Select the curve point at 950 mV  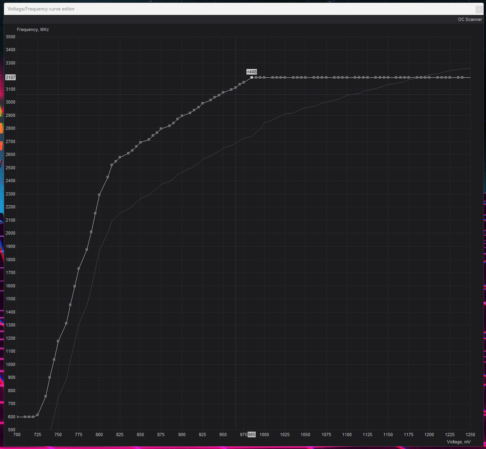point(223,92)
